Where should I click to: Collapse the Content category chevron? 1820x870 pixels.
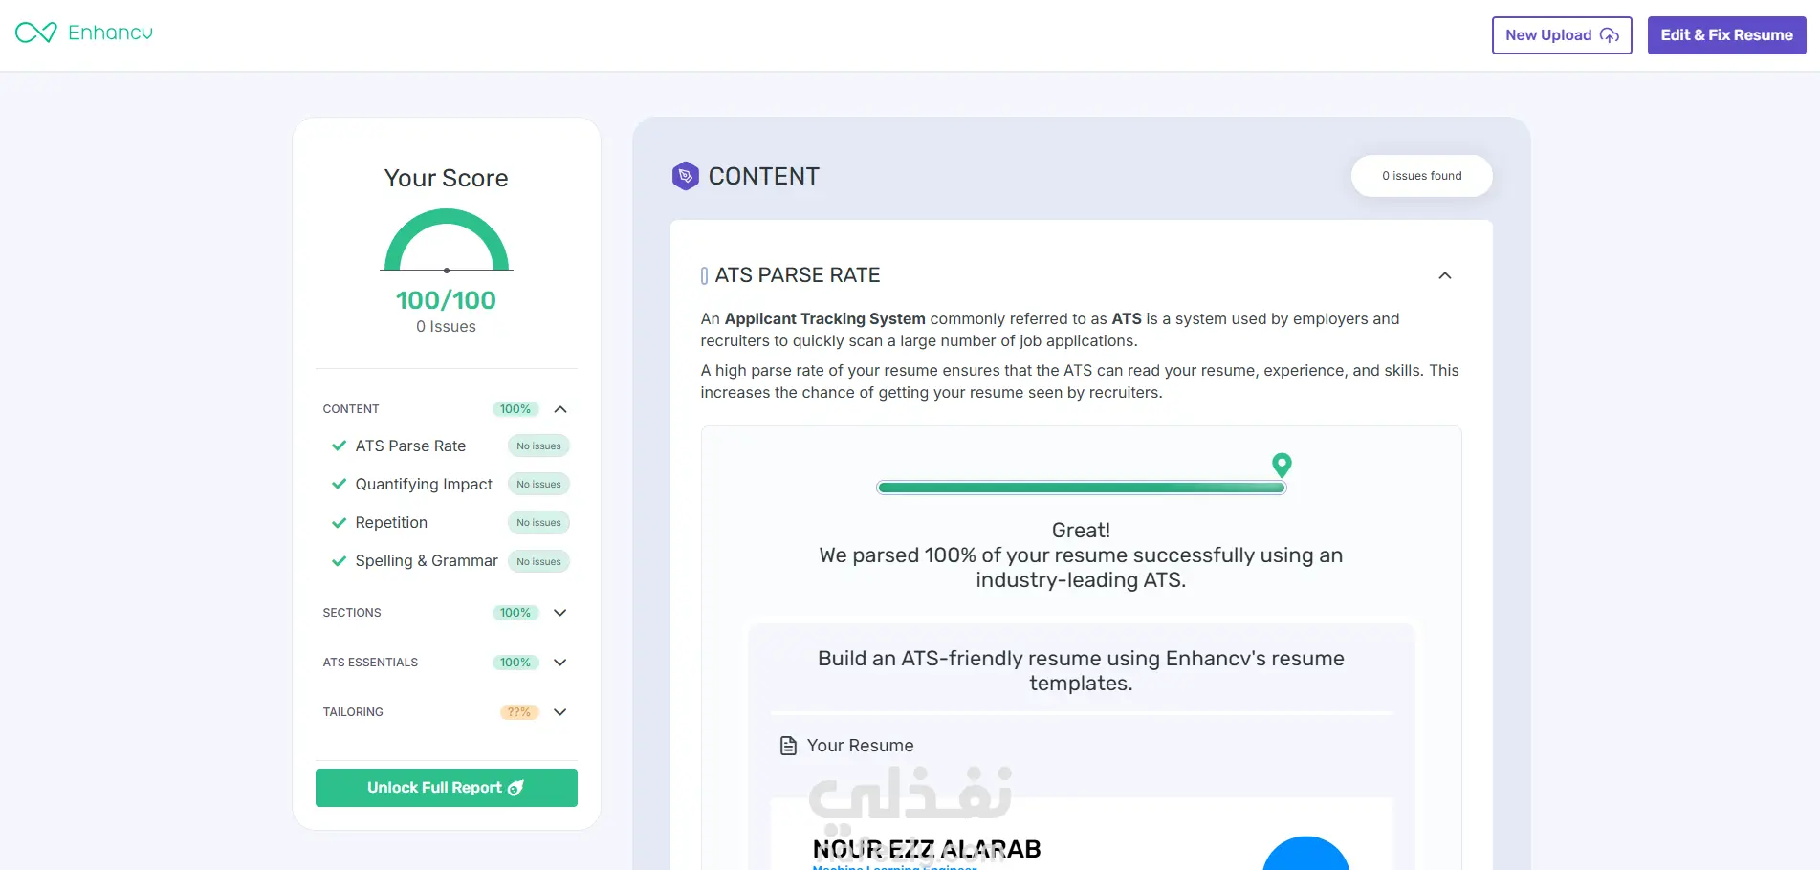point(560,409)
